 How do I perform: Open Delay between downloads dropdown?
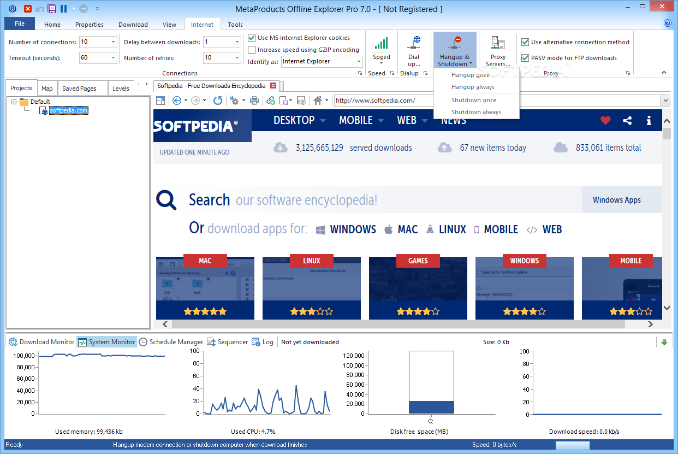pos(237,42)
